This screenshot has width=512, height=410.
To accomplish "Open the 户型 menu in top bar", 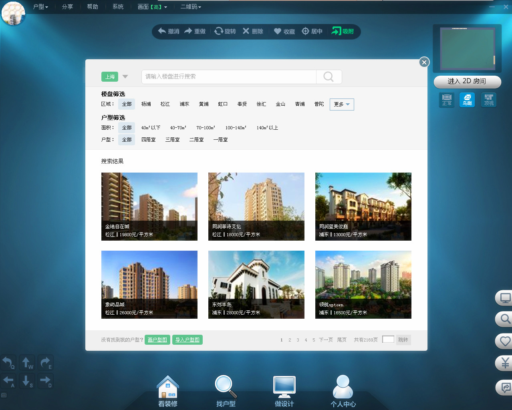I will click(40, 7).
